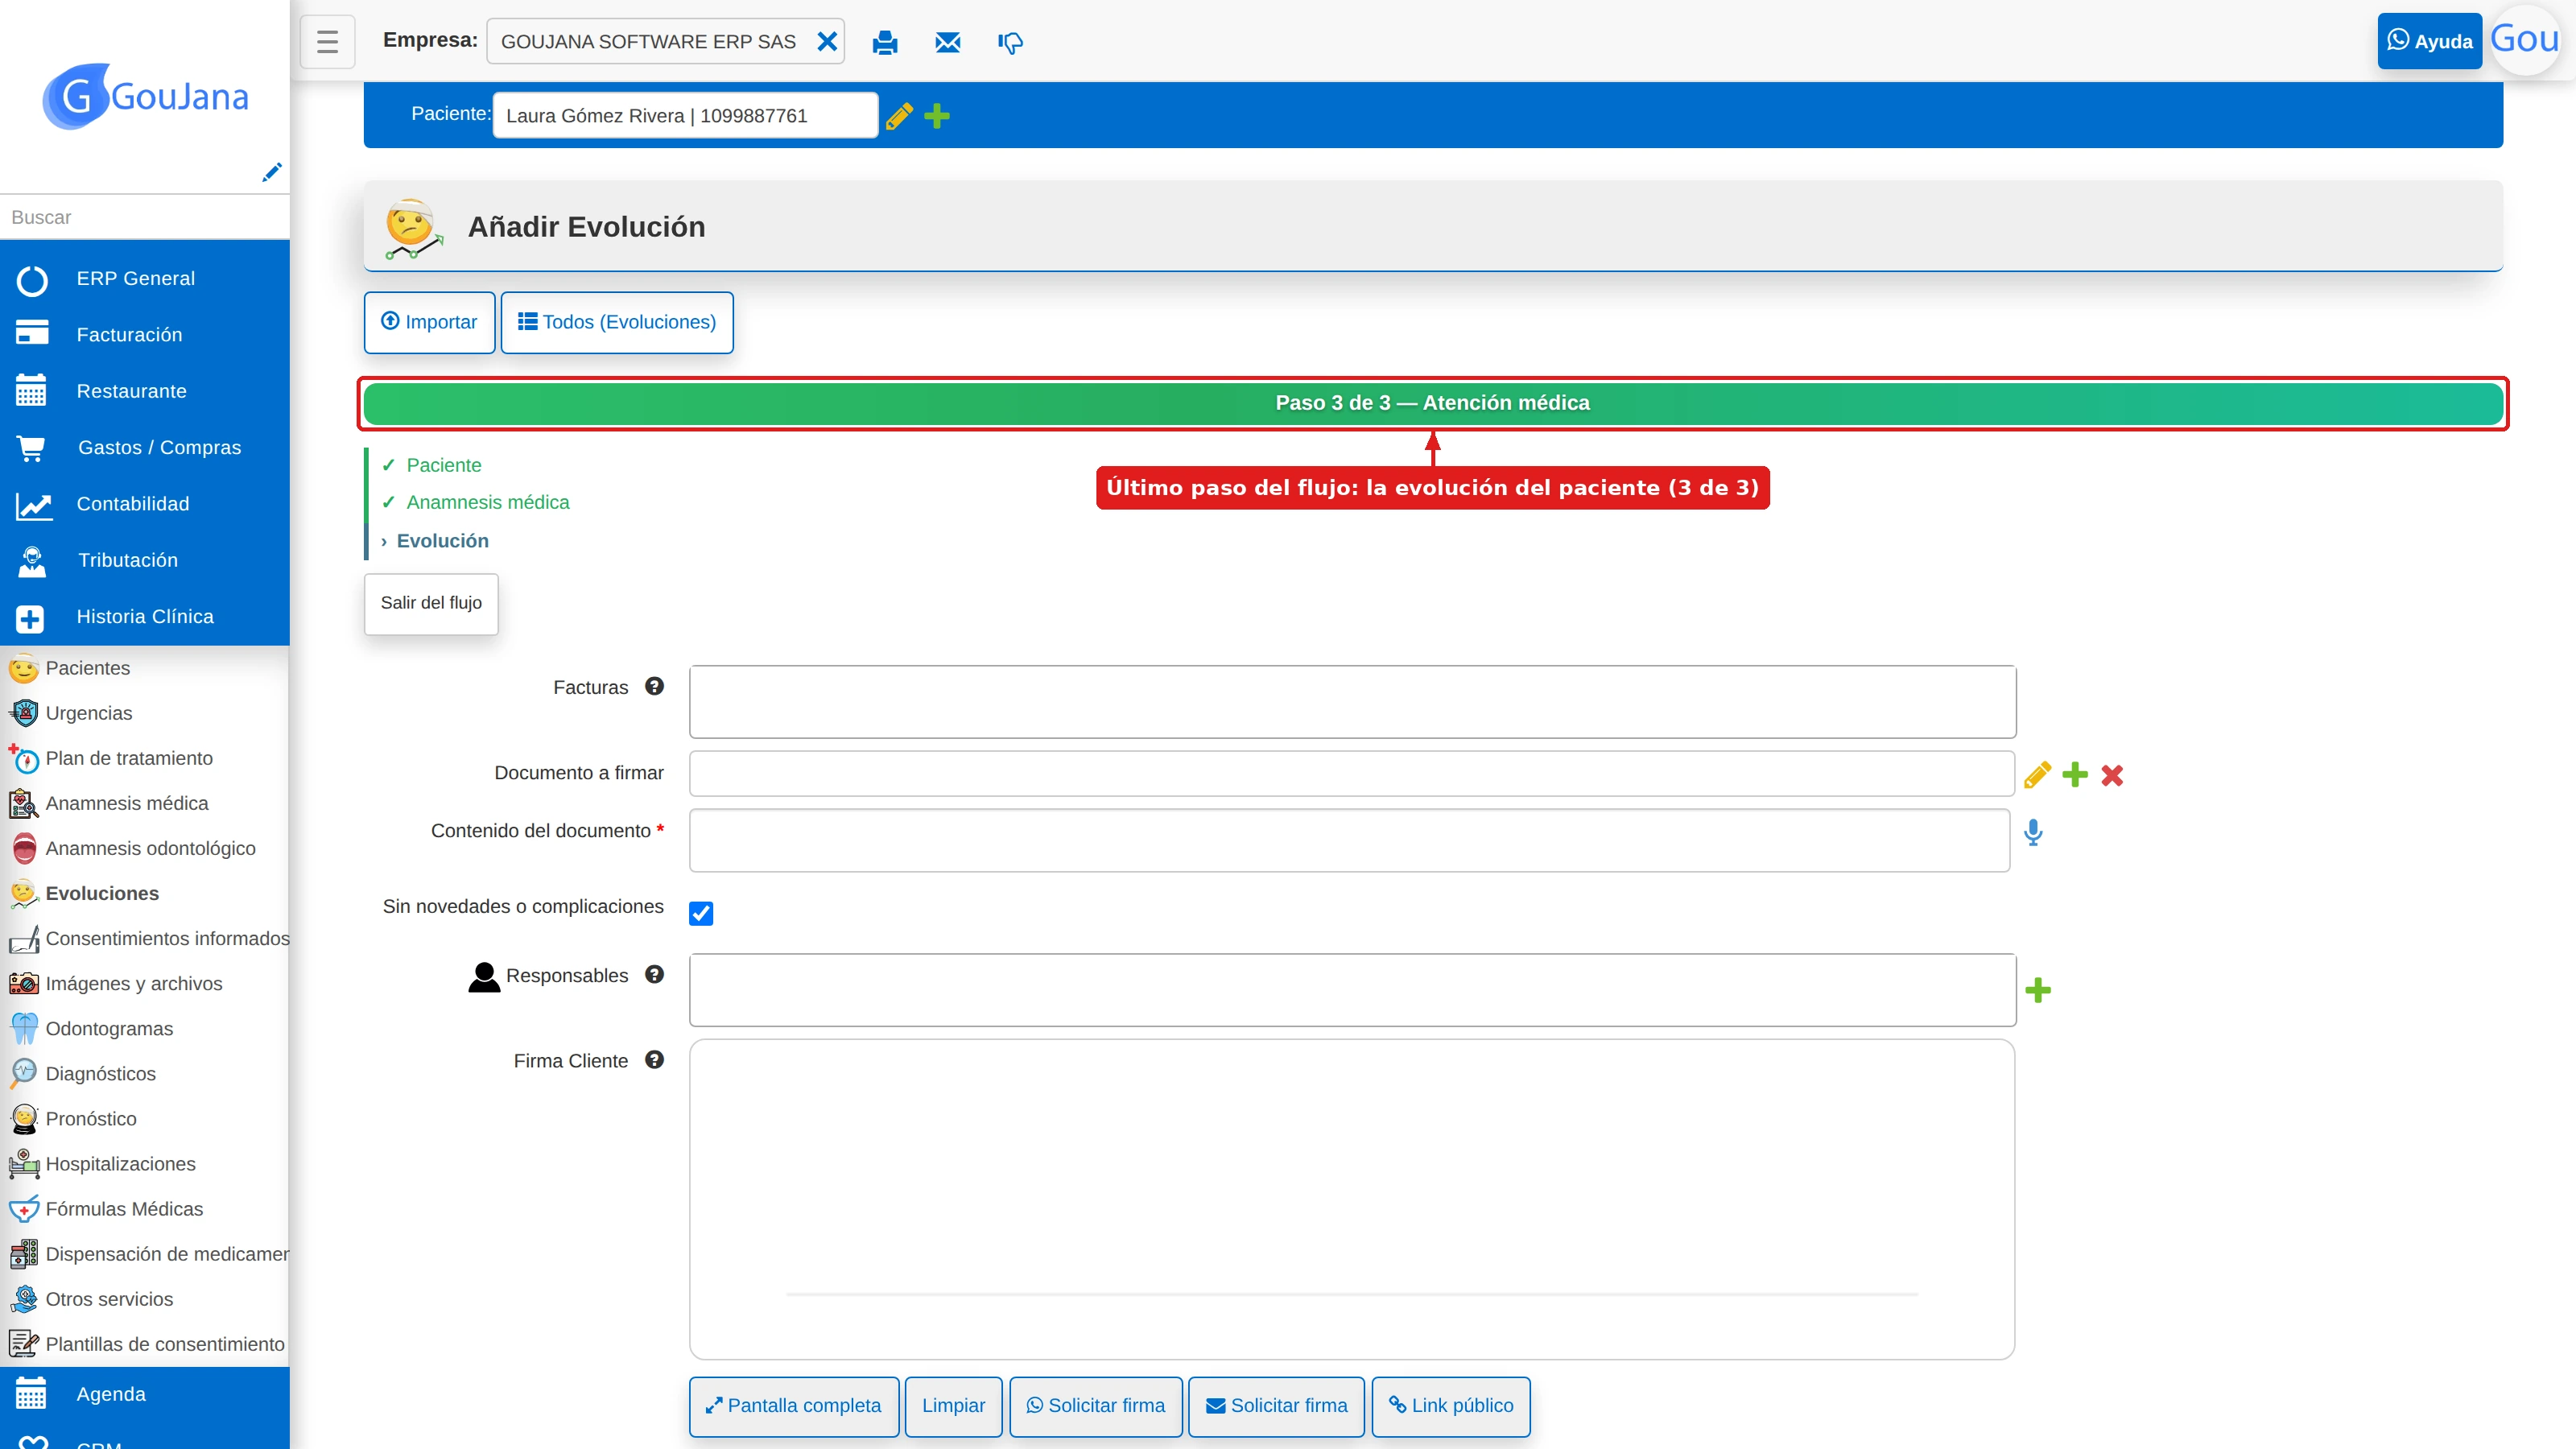The width and height of the screenshot is (2576, 1449).
Task: Edit Documento a firmar with pencil
Action: [x=2037, y=775]
